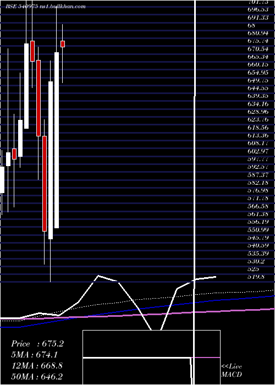
Task: Click the 660.15 price axis label
Action: pyautogui.click(x=258, y=64)
